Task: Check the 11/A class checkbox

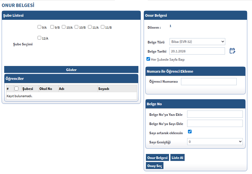Action: tap(90, 27)
